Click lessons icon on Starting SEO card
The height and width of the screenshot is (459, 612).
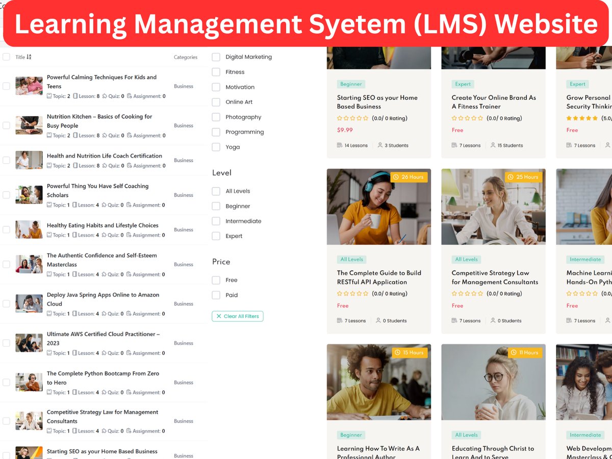point(340,145)
